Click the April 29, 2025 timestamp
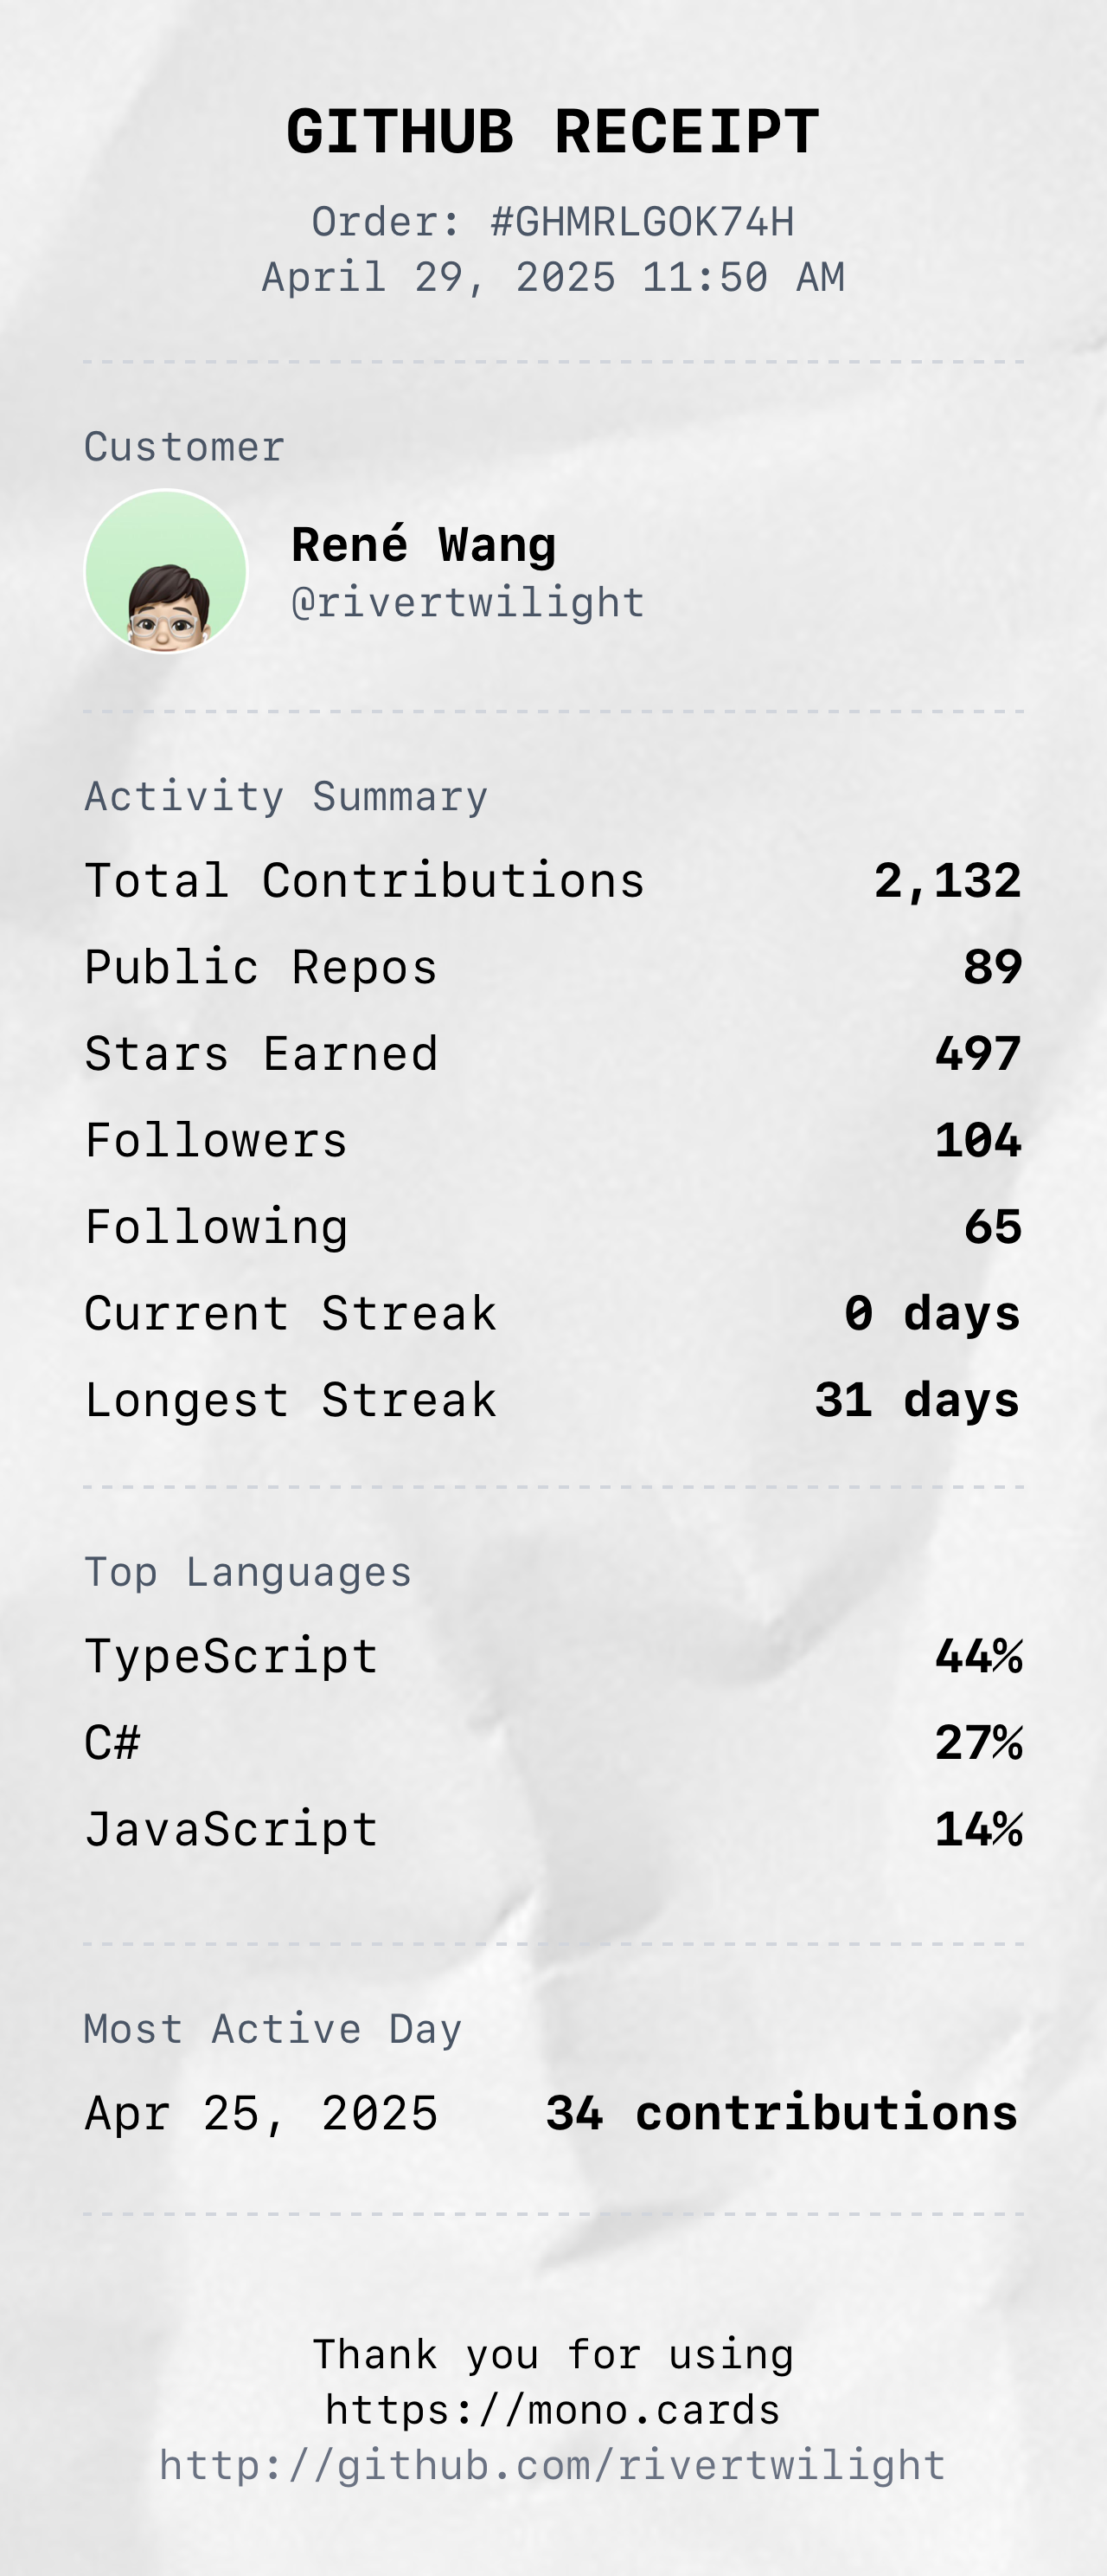This screenshot has height=2576, width=1107. [x=553, y=277]
